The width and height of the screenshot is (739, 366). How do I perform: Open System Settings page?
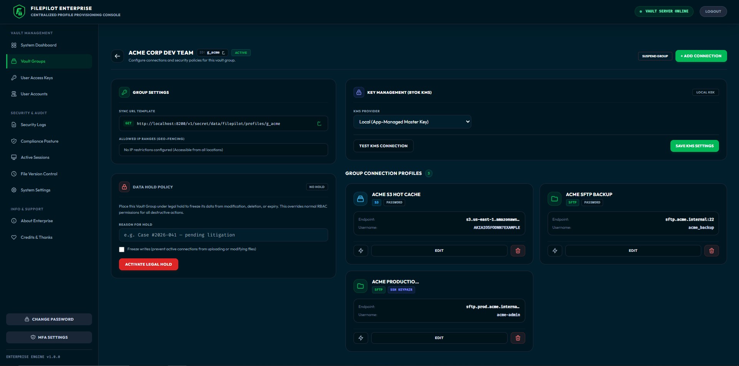tap(49, 190)
